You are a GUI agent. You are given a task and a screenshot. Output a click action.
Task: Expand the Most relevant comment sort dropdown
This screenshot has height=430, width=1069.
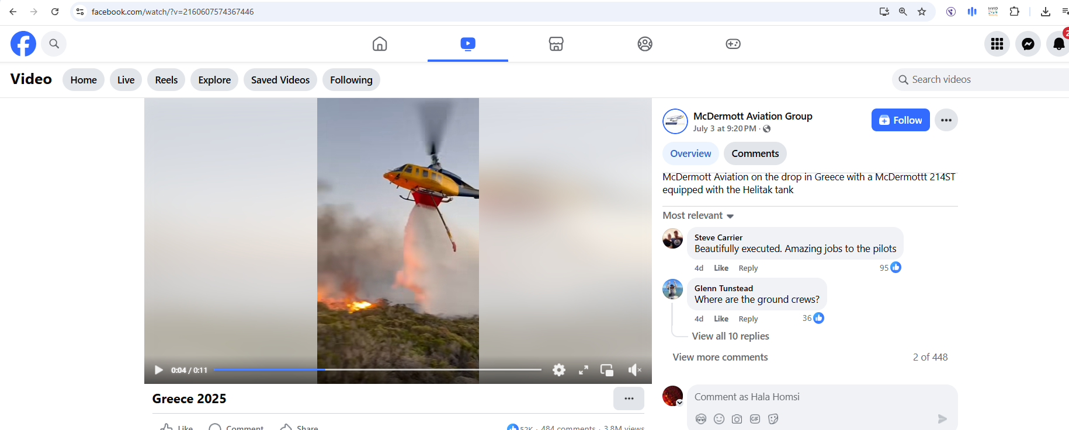coord(698,216)
